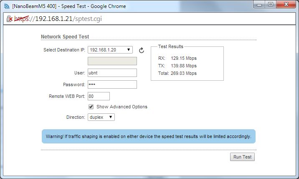The height and width of the screenshot is (179, 299).
Task: Click the Run Test button
Action: coord(242,157)
